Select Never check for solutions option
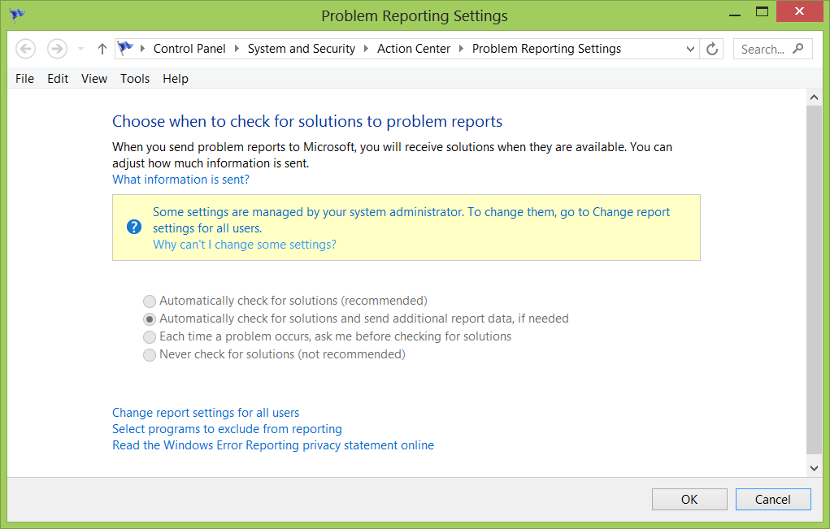The height and width of the screenshot is (529, 830). point(150,355)
